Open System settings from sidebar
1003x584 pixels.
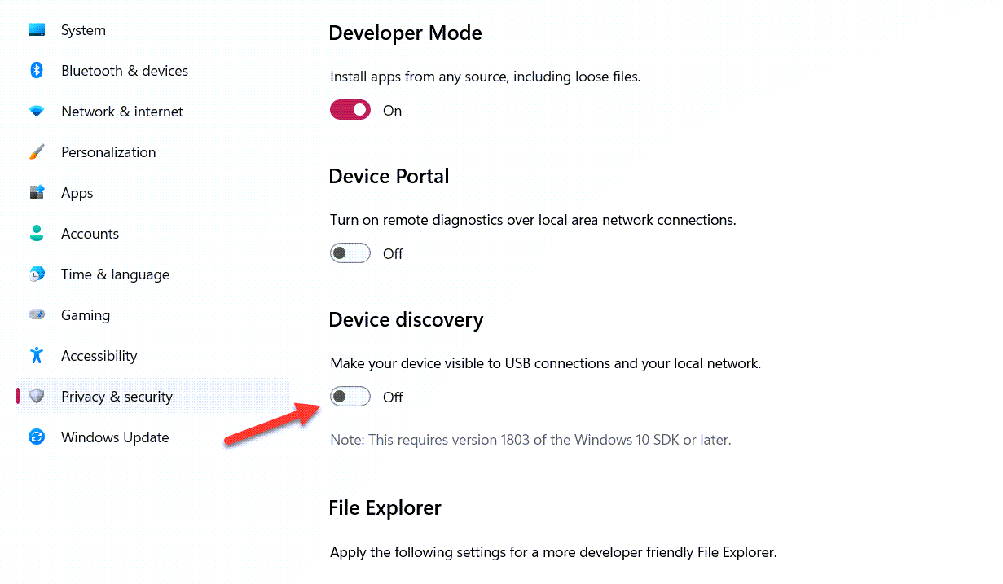[83, 30]
